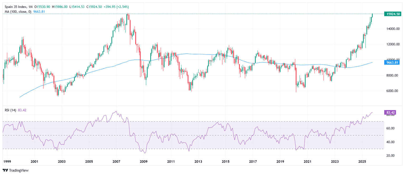The height and width of the screenshot is (175, 405).
Task: Click the 2009 year label
Action: click(143, 161)
